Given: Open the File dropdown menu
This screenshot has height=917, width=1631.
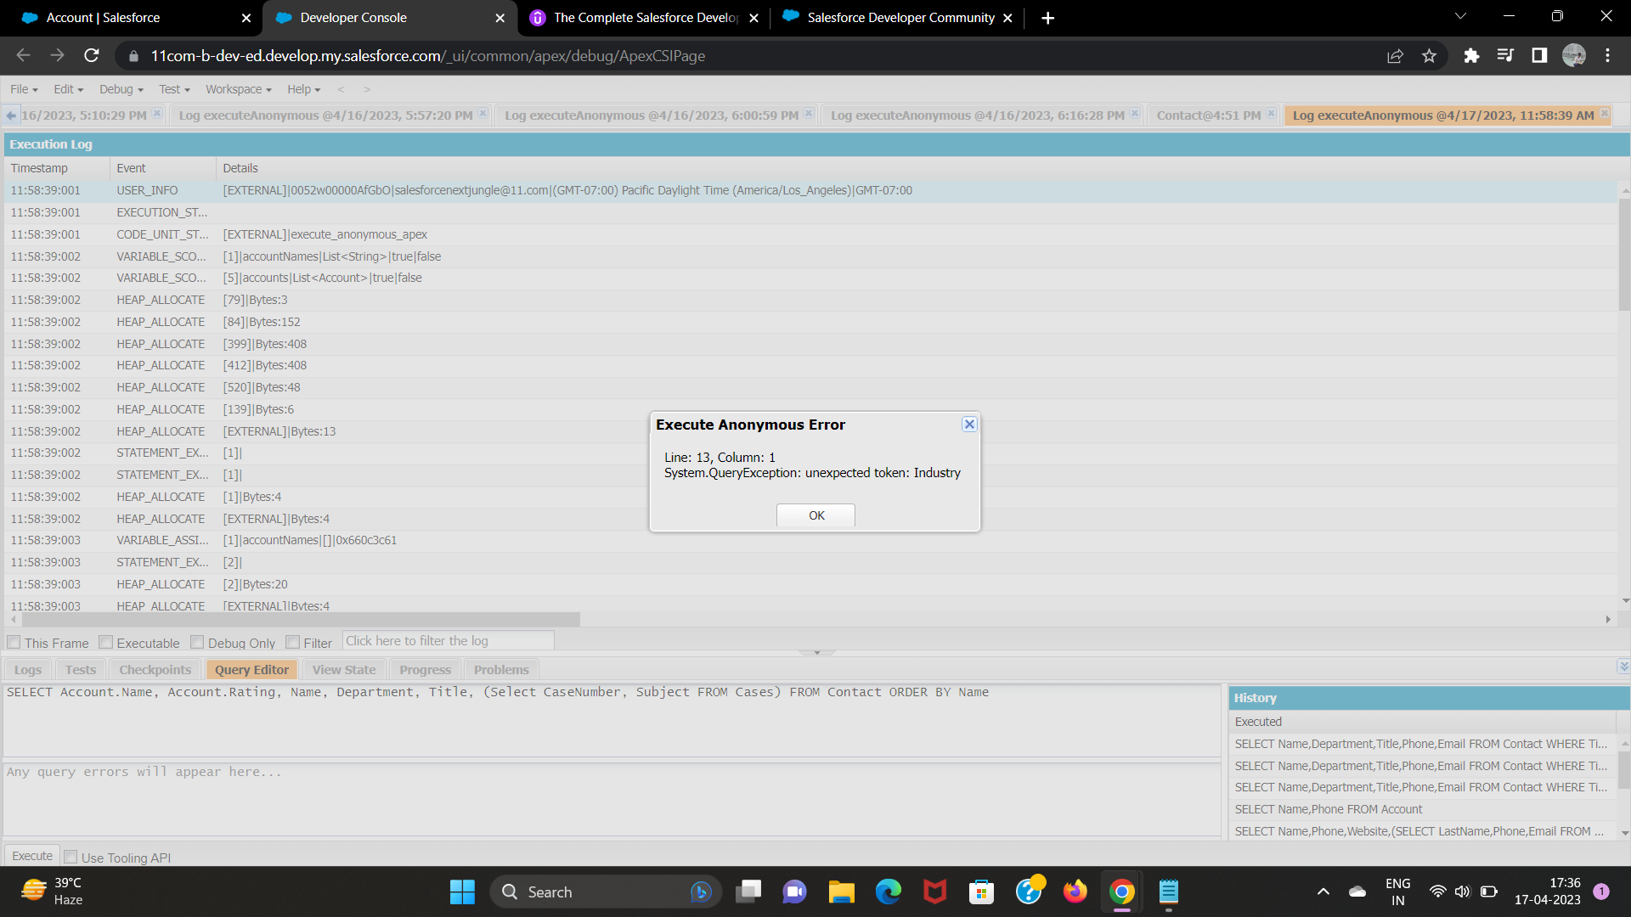Looking at the screenshot, I should (24, 89).
